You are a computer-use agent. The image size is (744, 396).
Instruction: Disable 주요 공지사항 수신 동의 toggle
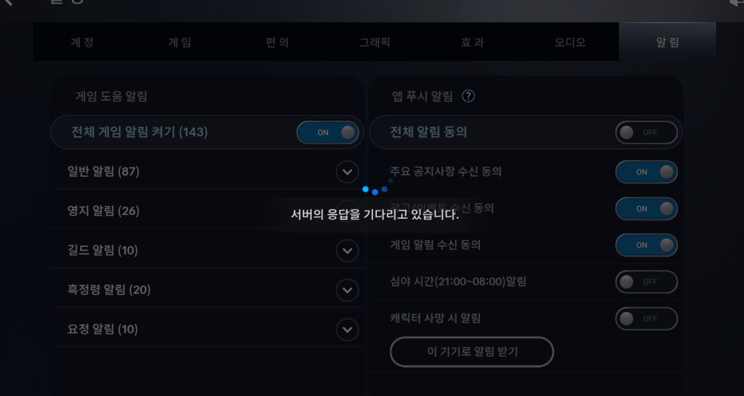coord(646,172)
